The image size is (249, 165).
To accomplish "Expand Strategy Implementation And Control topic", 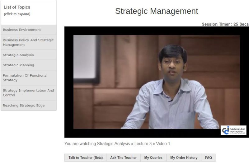I will (28, 93).
